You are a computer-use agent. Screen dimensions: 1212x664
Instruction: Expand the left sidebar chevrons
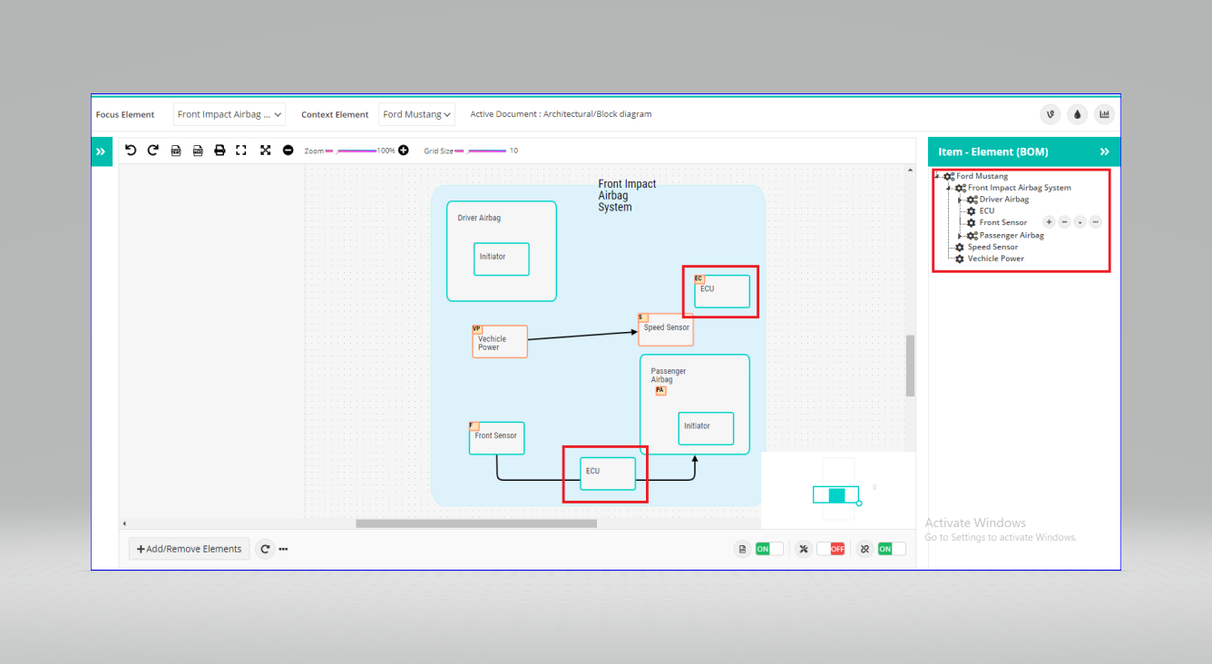pyautogui.click(x=101, y=152)
